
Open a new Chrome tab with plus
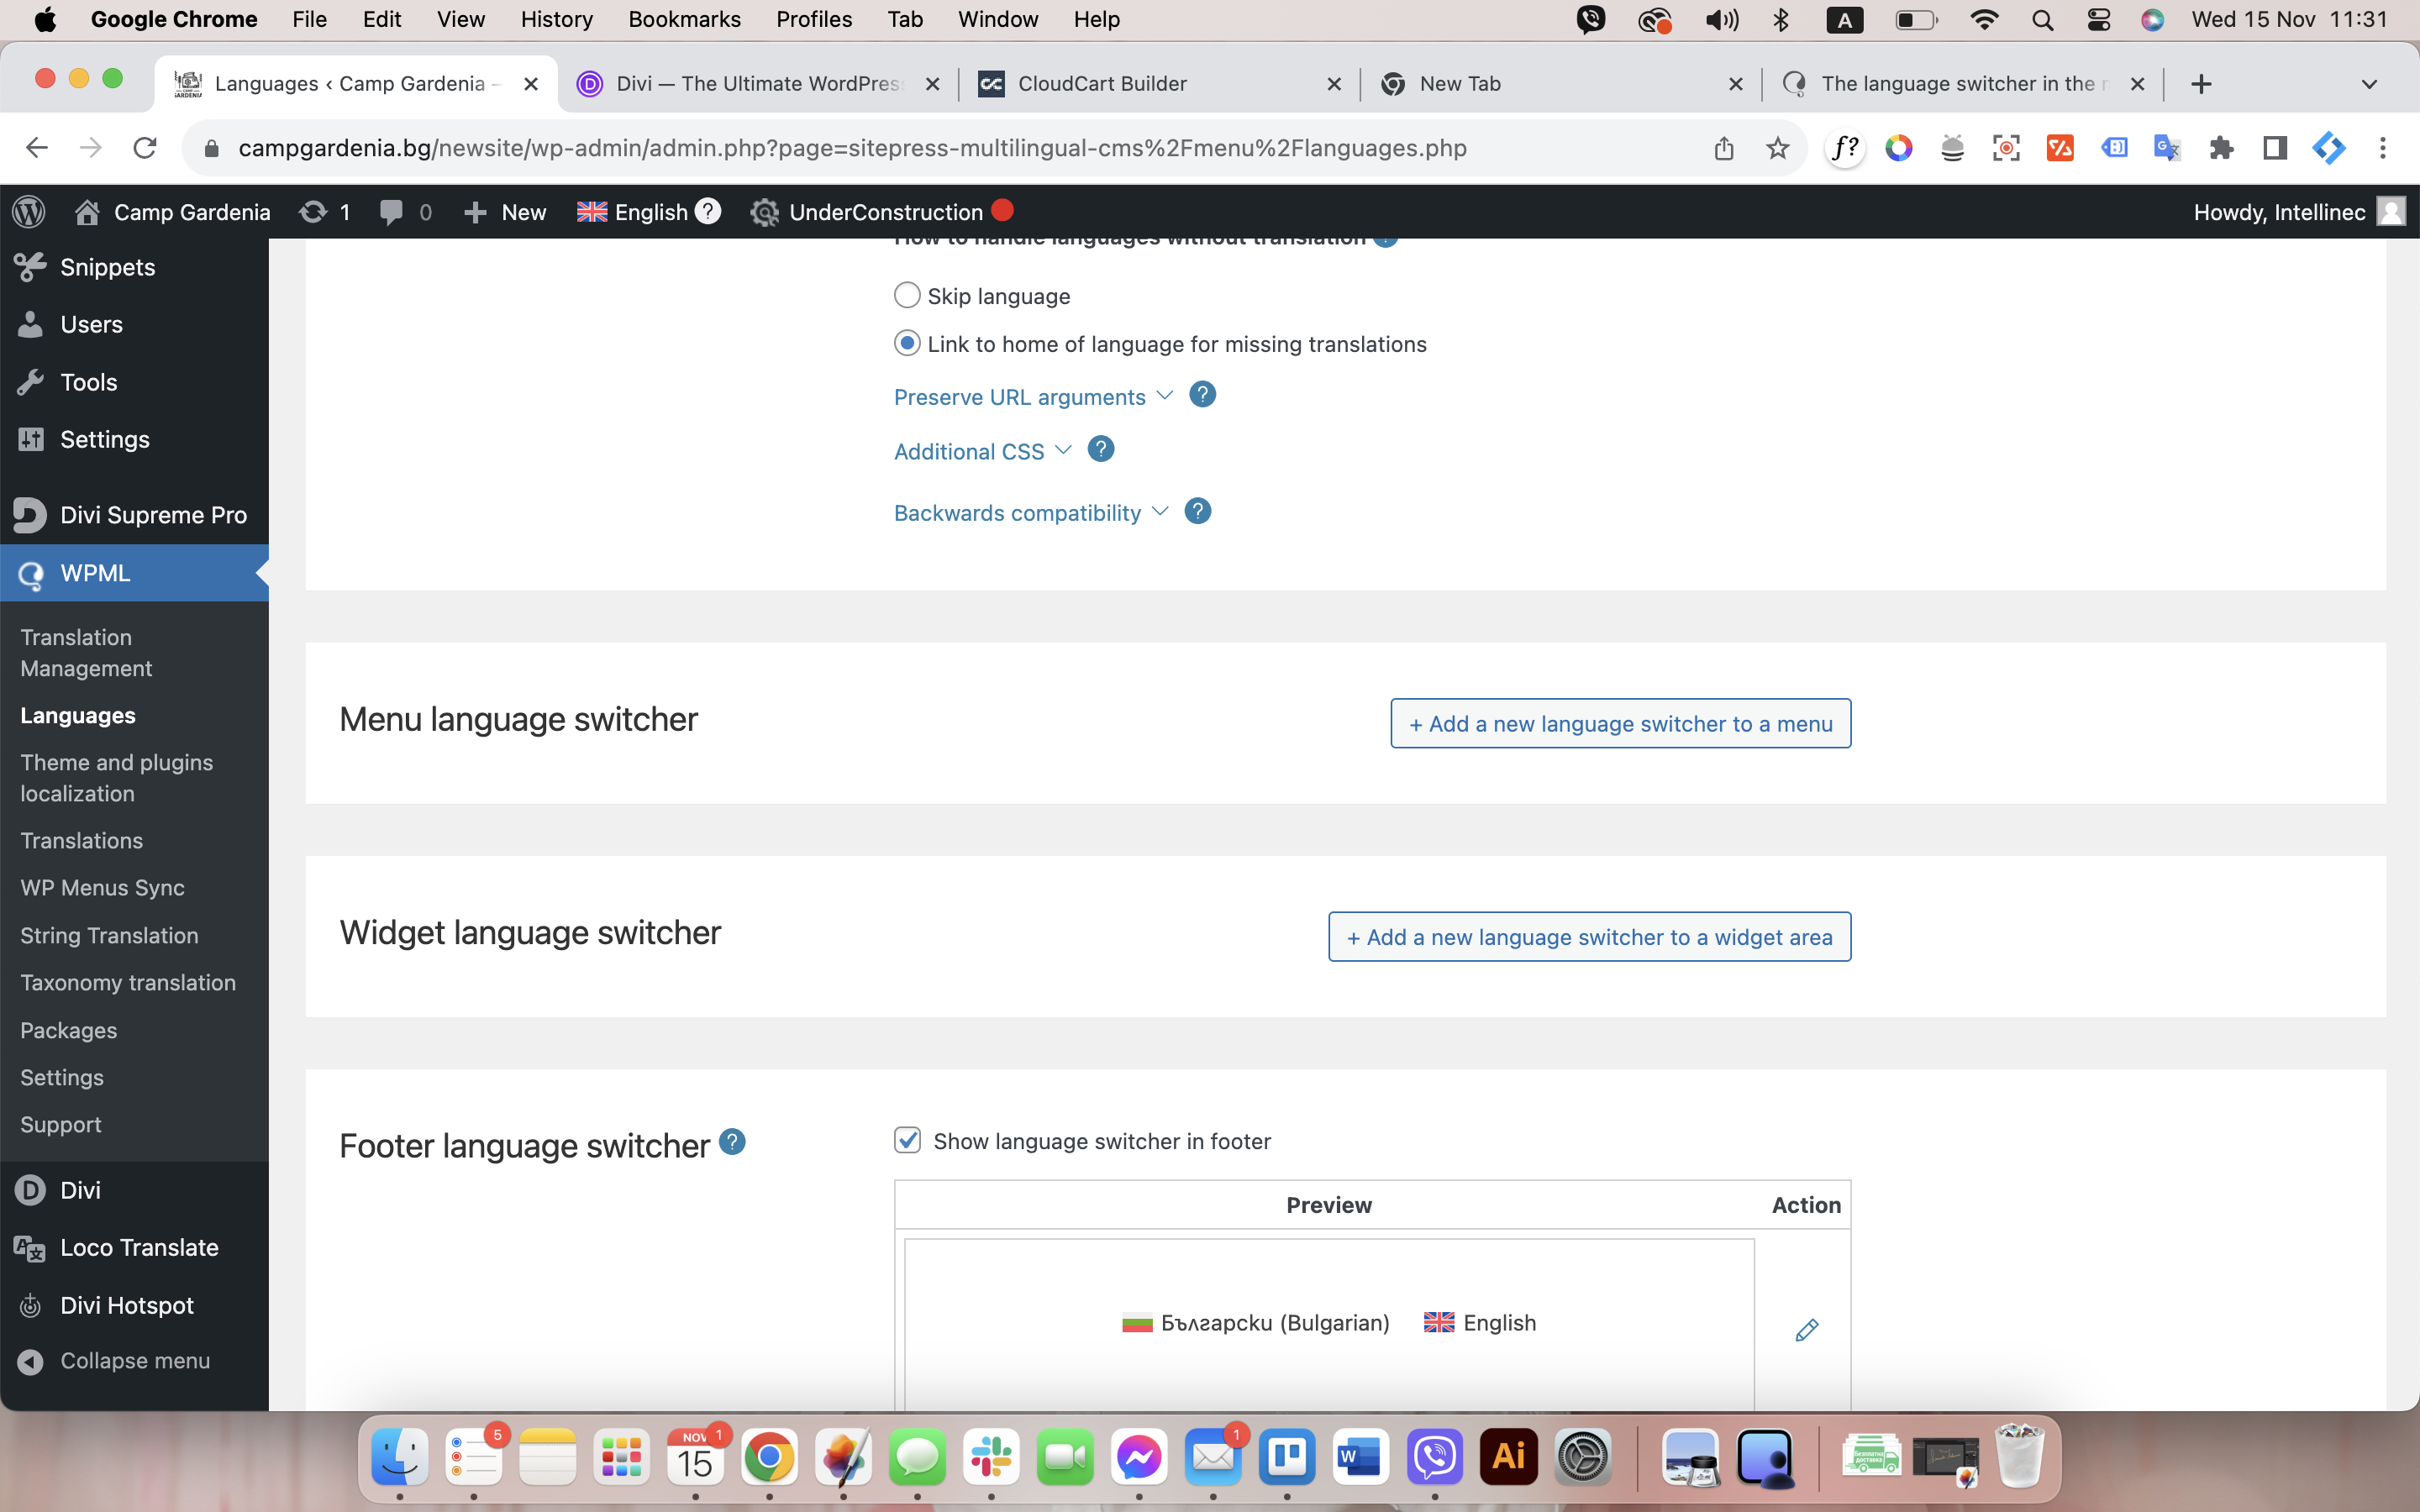tap(2200, 84)
